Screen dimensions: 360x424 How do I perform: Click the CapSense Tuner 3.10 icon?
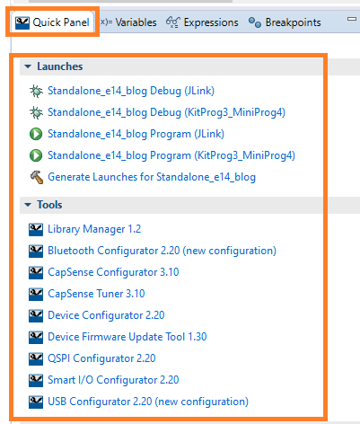(36, 295)
